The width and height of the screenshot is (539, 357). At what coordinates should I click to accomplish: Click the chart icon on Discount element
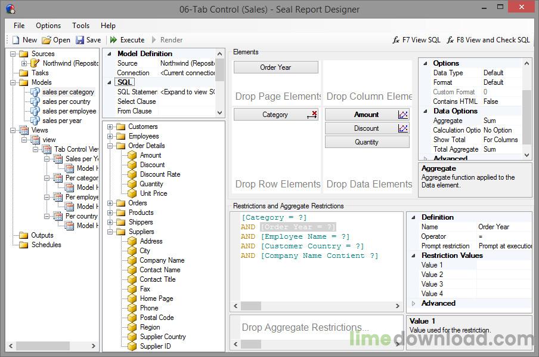[403, 128]
